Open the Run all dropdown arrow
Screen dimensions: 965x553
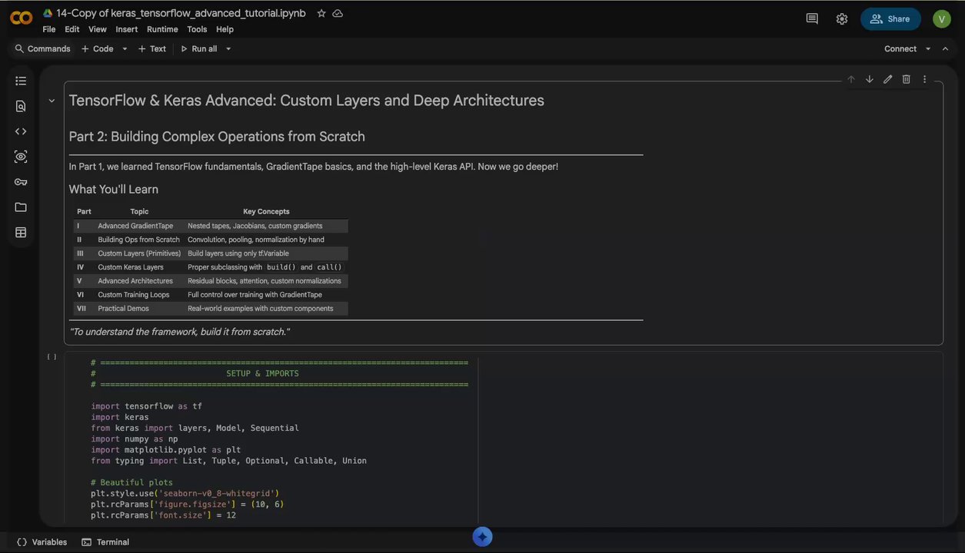228,49
